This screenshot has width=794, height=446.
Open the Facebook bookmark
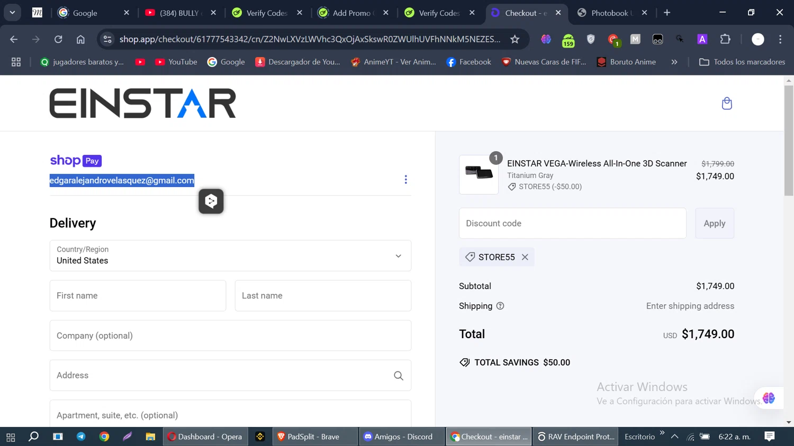[469, 62]
